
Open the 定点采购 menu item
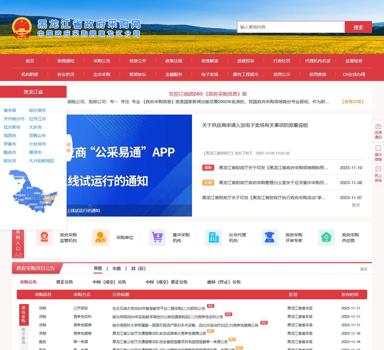[x=102, y=74]
